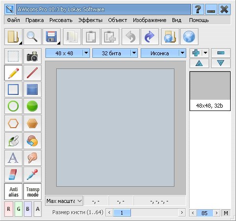Select the outlined hexagon polygon tool
The width and height of the screenshot is (236, 221).
point(13,123)
